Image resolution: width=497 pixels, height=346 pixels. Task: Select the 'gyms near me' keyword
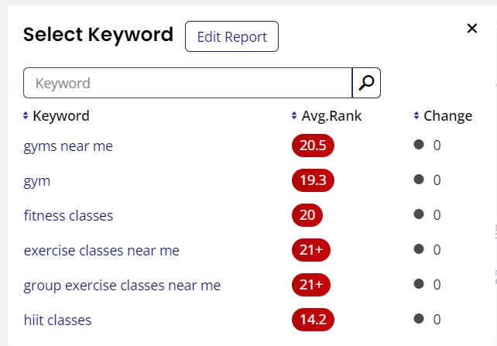pos(68,146)
